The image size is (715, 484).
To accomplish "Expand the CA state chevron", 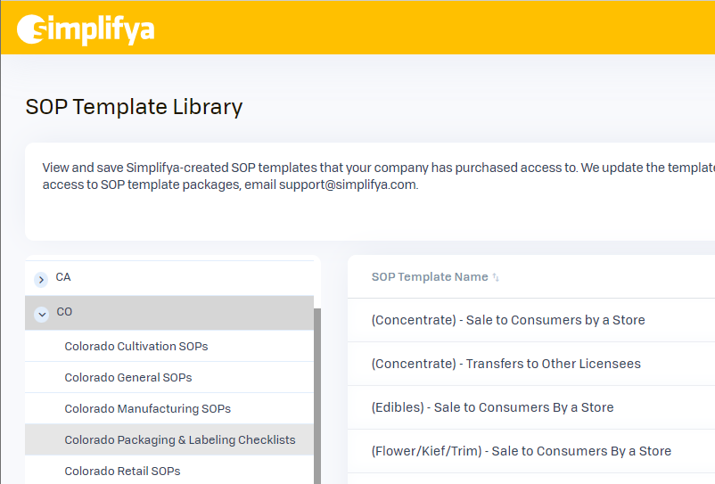I will pyautogui.click(x=41, y=279).
